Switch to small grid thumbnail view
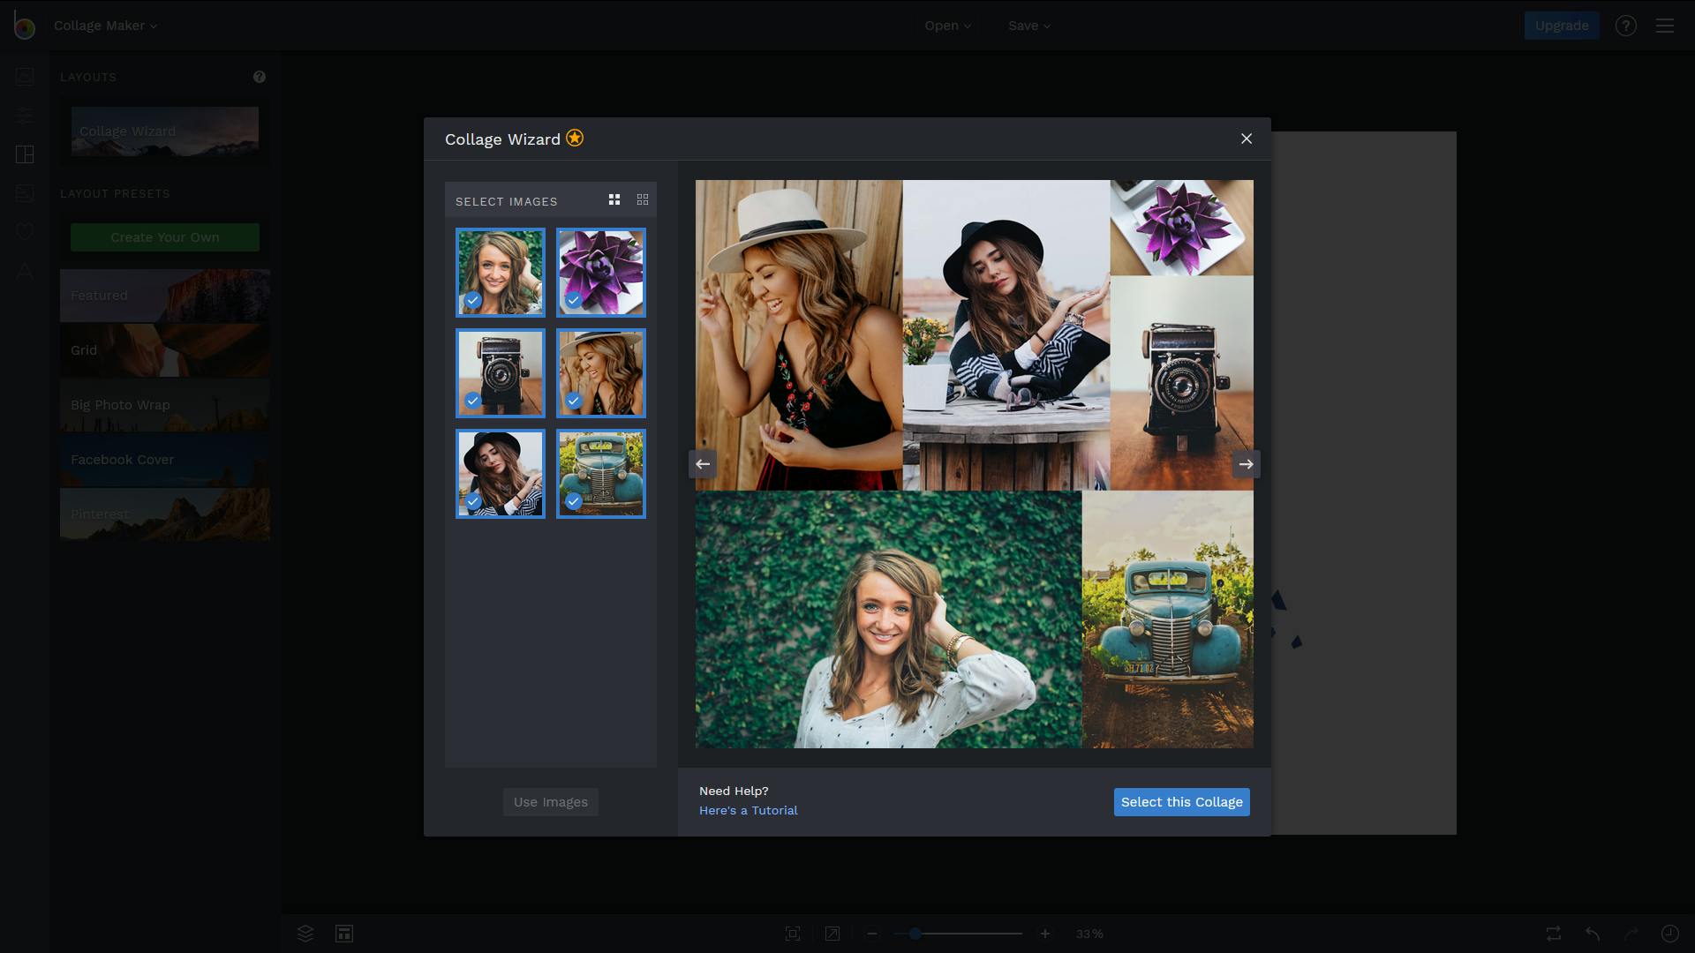Screen dimensions: 1695x953 643,200
